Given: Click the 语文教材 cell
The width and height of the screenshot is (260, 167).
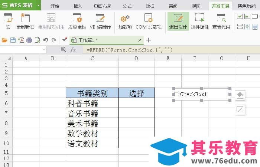Looking at the screenshot, I should [92, 143].
